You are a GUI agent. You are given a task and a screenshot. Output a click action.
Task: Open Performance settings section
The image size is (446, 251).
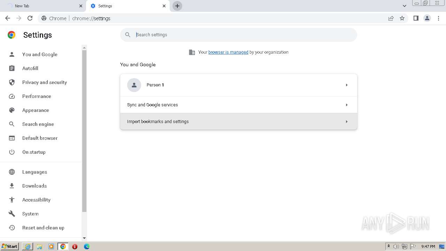pyautogui.click(x=37, y=96)
